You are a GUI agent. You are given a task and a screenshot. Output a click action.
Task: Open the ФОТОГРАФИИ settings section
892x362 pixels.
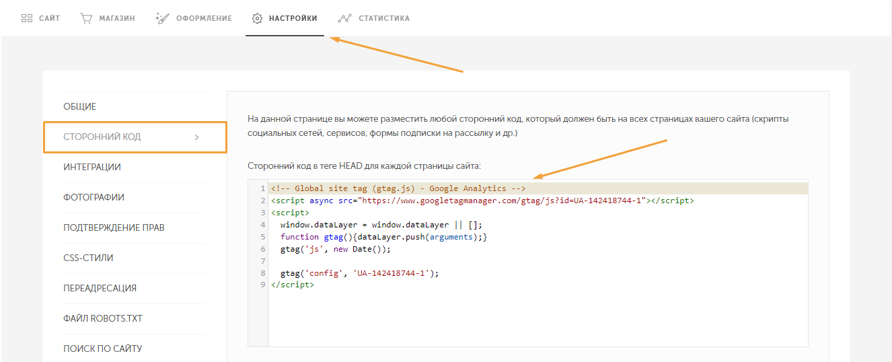click(x=94, y=197)
